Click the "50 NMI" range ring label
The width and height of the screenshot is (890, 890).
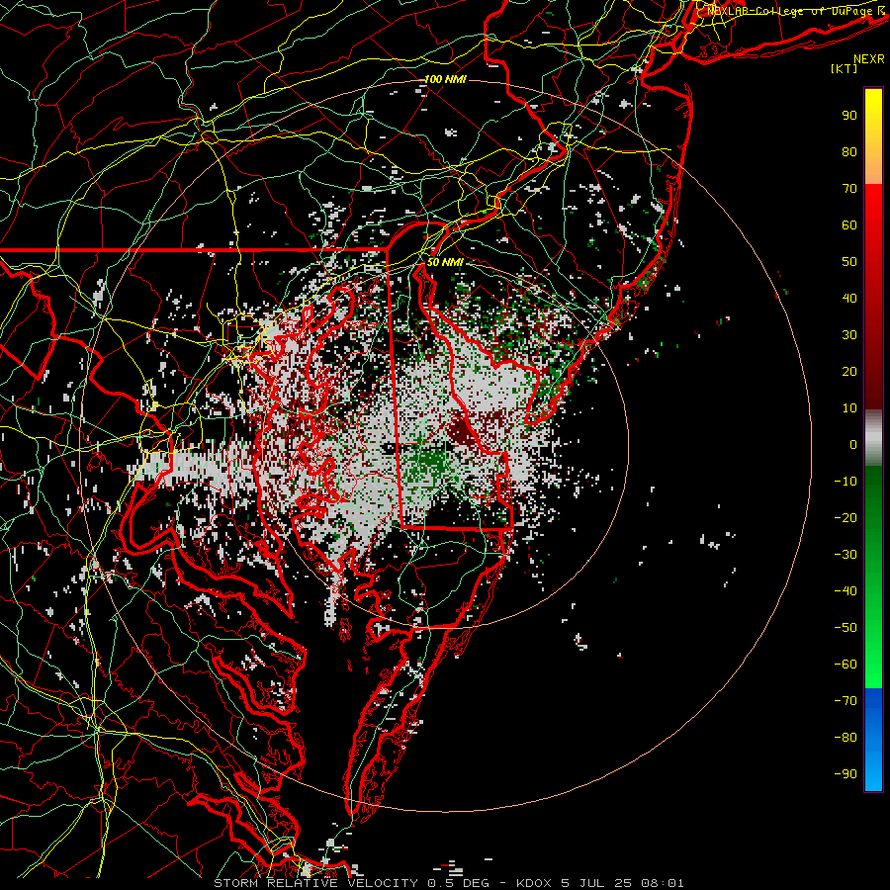[445, 262]
